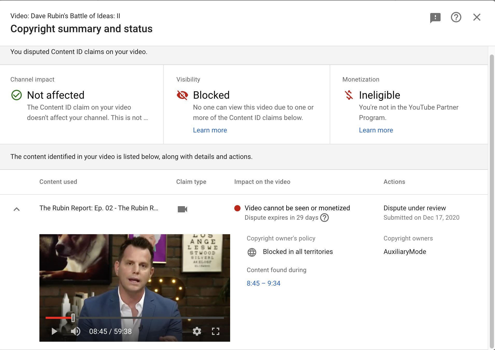Click Video cannot be seen or monetized text
The height and width of the screenshot is (350, 495).
coord(297,208)
